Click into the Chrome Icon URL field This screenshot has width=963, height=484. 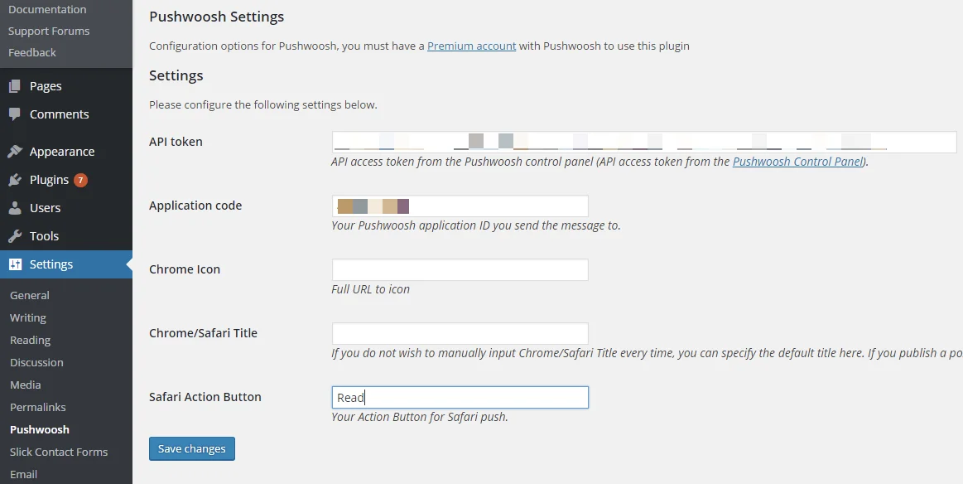(460, 269)
